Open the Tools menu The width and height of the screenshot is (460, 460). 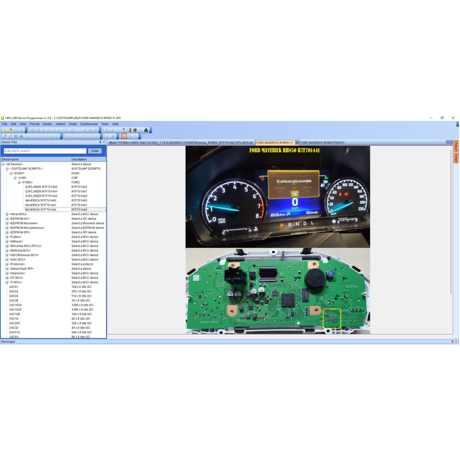pos(105,124)
